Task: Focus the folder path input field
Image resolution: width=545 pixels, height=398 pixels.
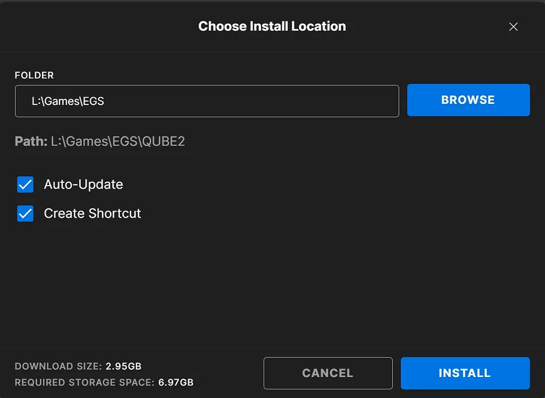Action: 207,101
